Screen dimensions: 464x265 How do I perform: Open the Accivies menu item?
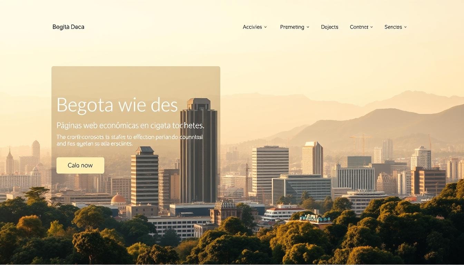(x=252, y=27)
